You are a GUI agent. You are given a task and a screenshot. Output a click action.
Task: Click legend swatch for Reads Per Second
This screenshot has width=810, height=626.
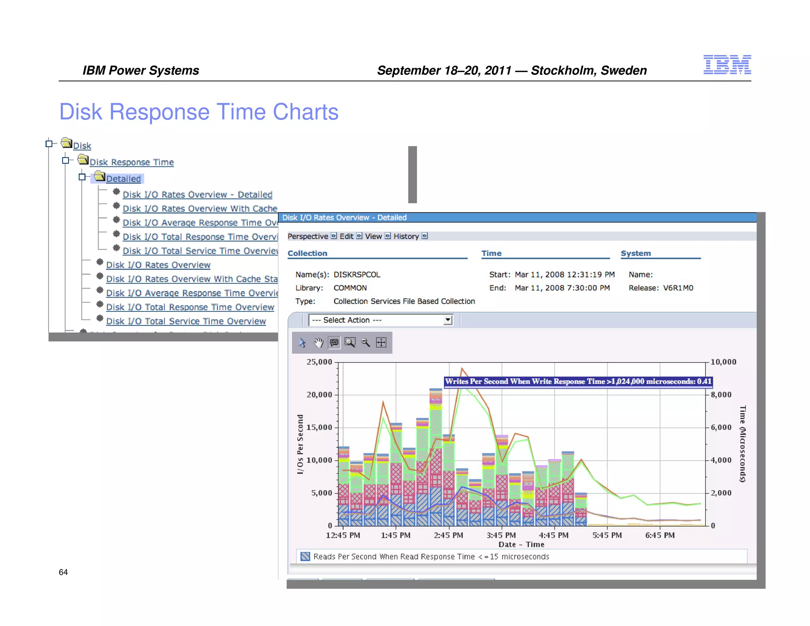point(305,556)
